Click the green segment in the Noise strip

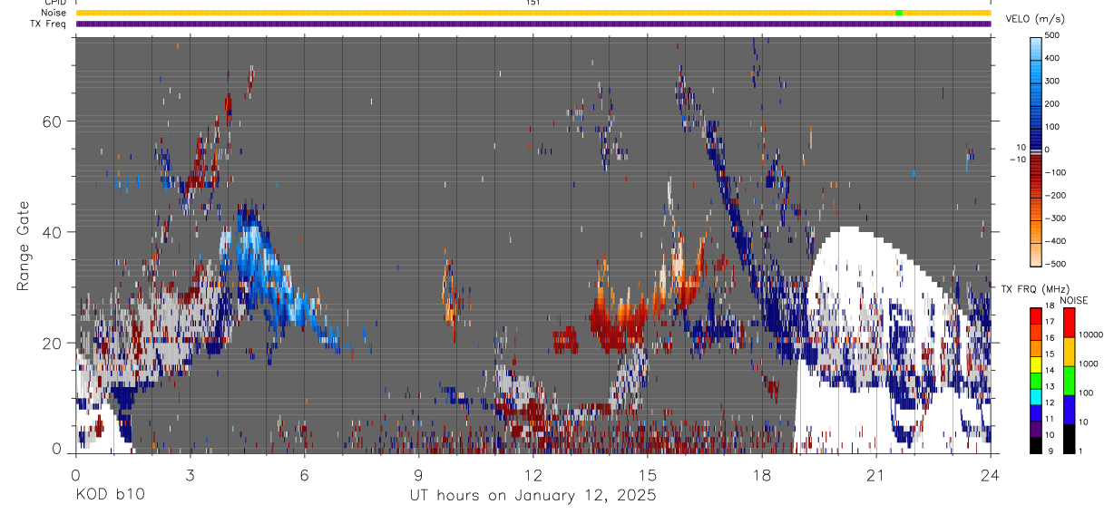pos(899,13)
